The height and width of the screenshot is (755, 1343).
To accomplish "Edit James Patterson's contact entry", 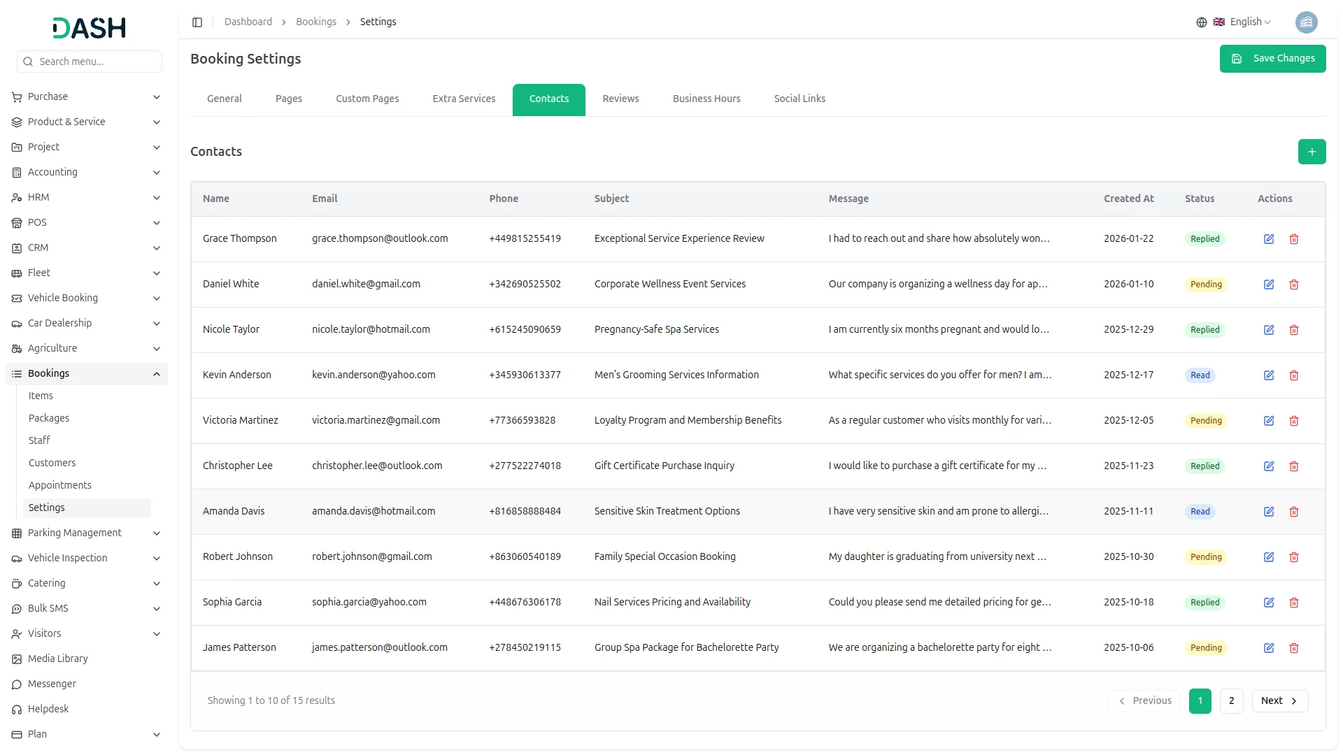I will [x=1269, y=648].
